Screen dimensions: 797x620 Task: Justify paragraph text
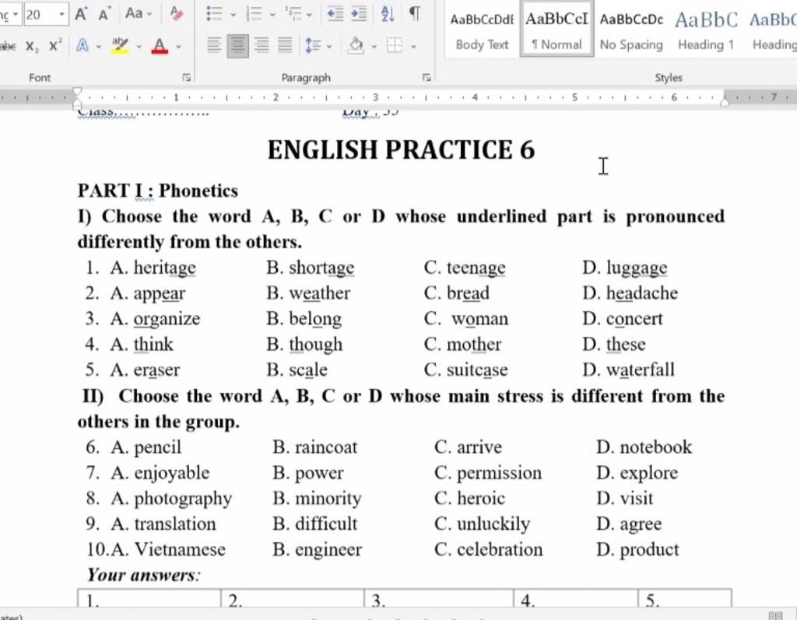click(x=285, y=46)
